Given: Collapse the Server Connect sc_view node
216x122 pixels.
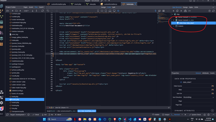Looking at the screenshot, I should tap(173, 20).
